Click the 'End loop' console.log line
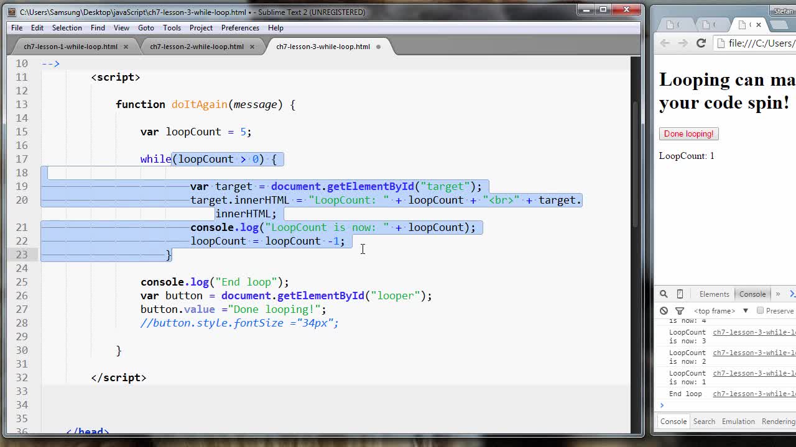The width and height of the screenshot is (796, 447). [x=215, y=282]
